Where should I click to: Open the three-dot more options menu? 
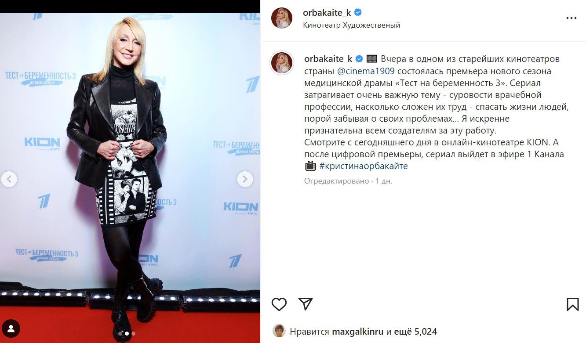click(x=571, y=18)
